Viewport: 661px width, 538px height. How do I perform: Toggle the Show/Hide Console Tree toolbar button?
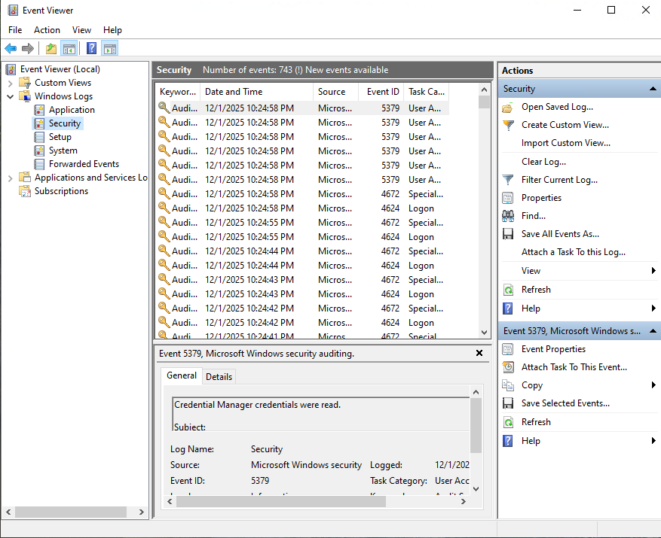69,49
